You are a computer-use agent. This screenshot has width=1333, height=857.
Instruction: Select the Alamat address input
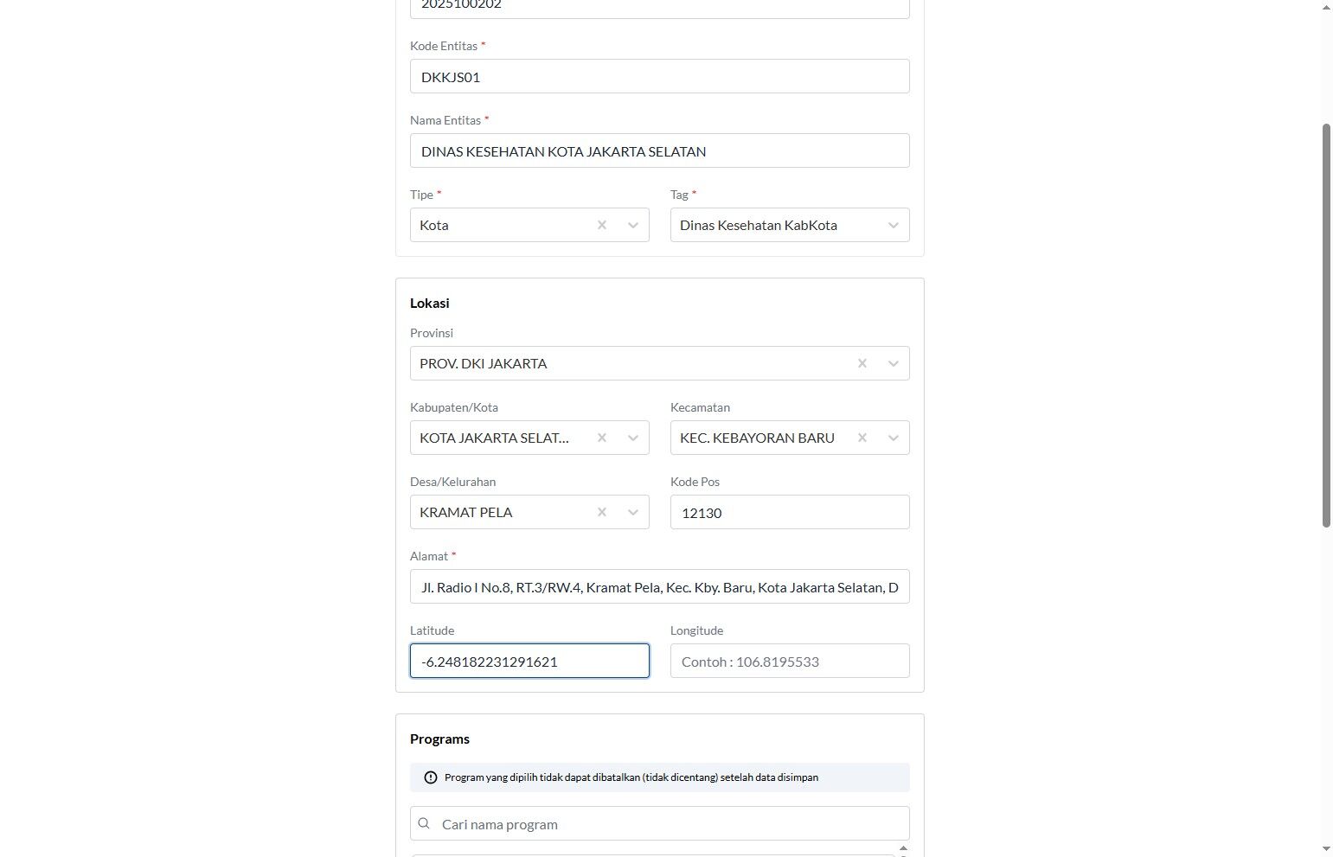coord(659,586)
